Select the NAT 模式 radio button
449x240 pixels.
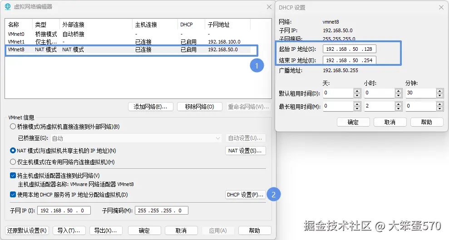point(13,151)
